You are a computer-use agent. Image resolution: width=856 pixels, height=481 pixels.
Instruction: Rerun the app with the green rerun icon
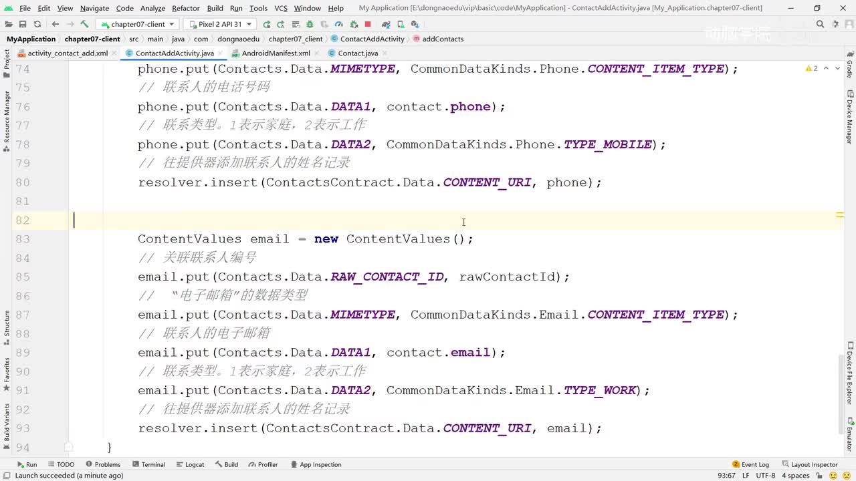(x=267, y=24)
